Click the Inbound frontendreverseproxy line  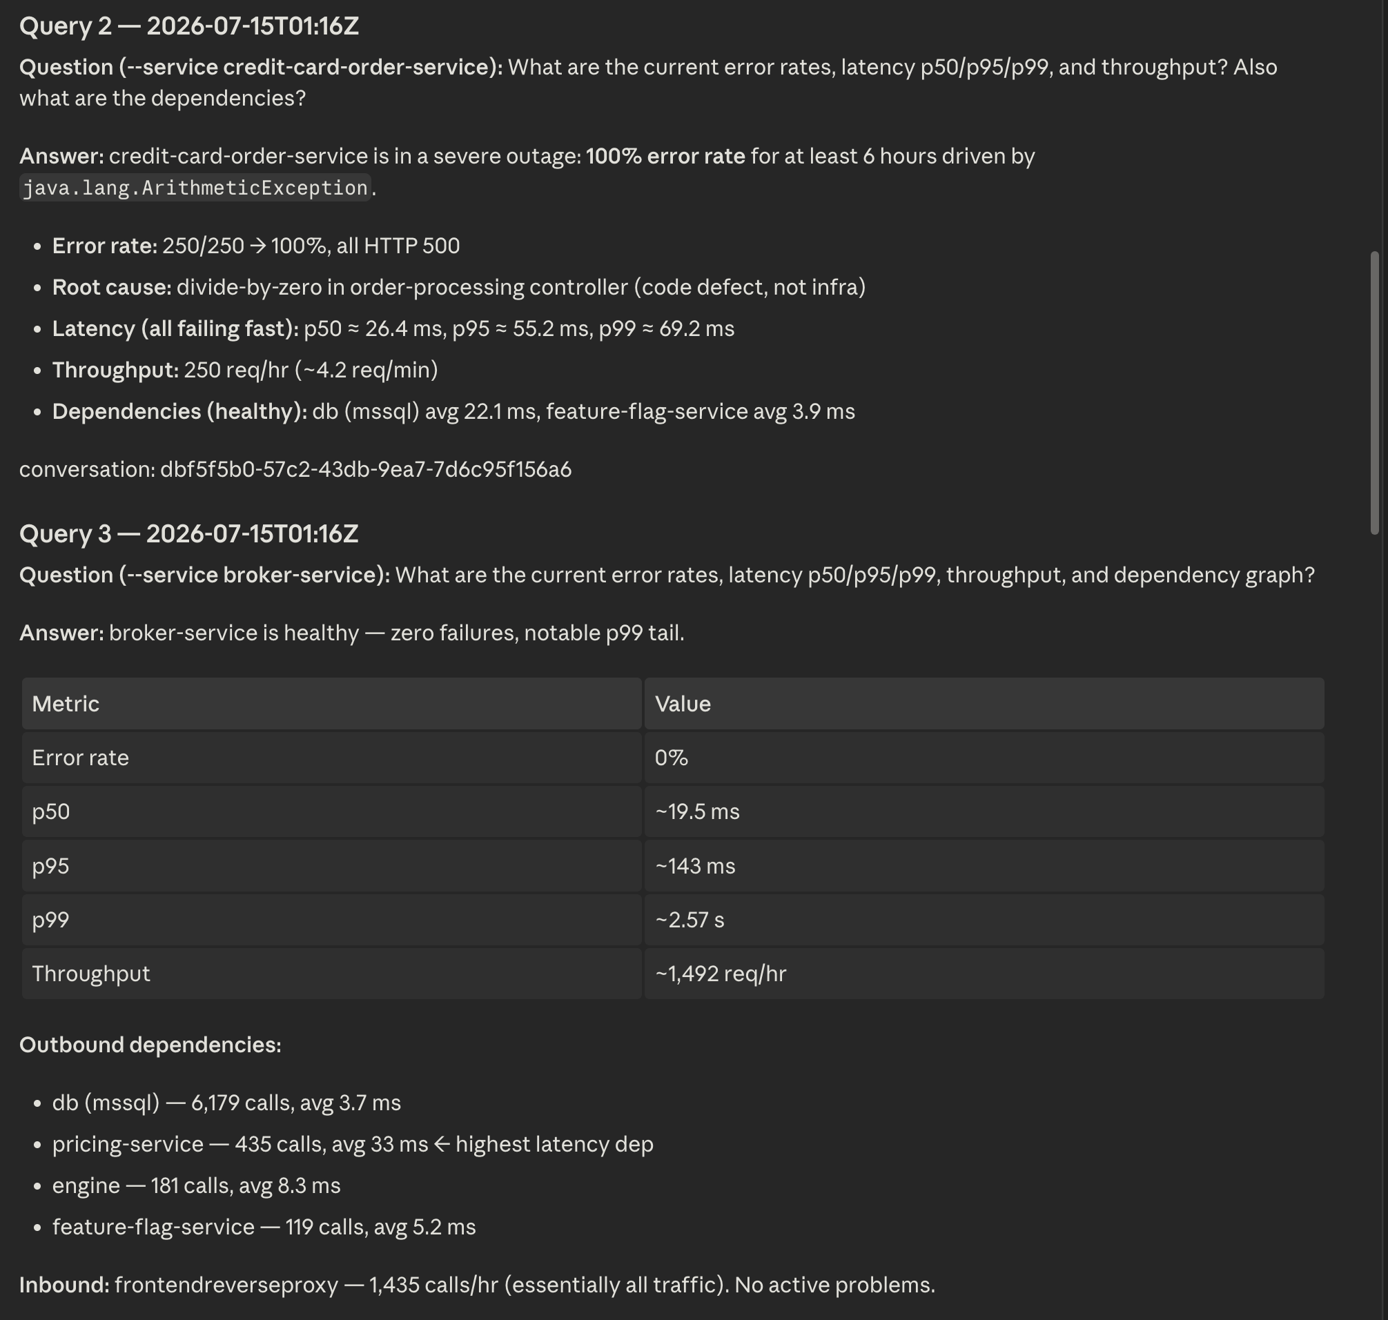coord(477,1285)
